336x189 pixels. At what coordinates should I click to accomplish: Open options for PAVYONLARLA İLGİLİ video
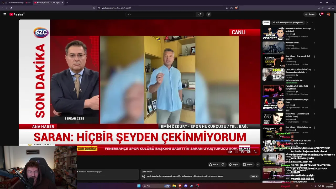point(314,86)
